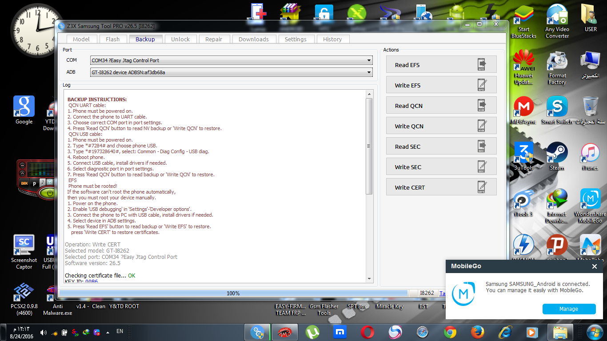
Task: Open the Recycle Bin desktop icon
Action: pyautogui.click(x=591, y=111)
